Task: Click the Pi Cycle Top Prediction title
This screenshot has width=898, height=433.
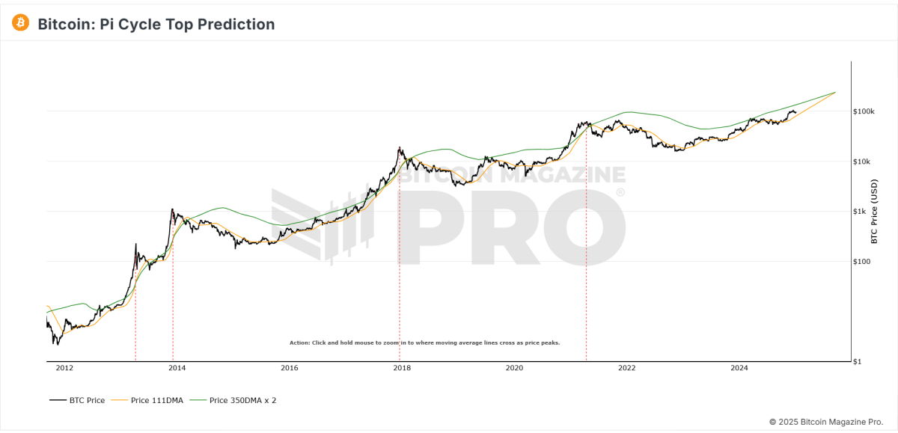Action: [156, 24]
